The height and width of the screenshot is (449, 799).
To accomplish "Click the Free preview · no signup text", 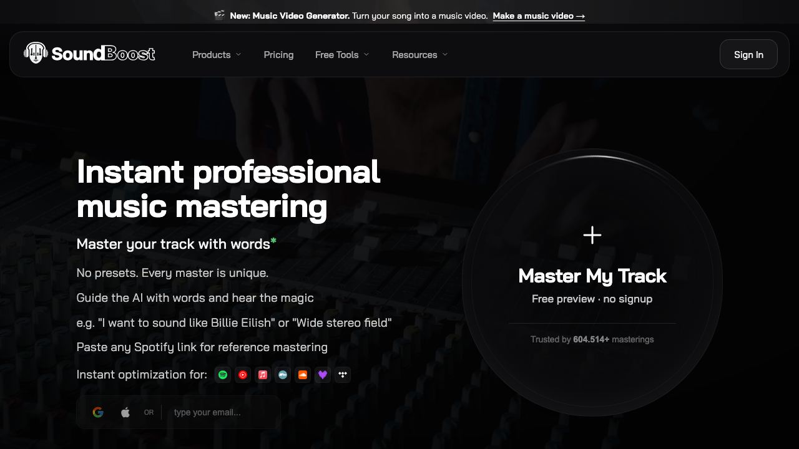I will 592,299.
